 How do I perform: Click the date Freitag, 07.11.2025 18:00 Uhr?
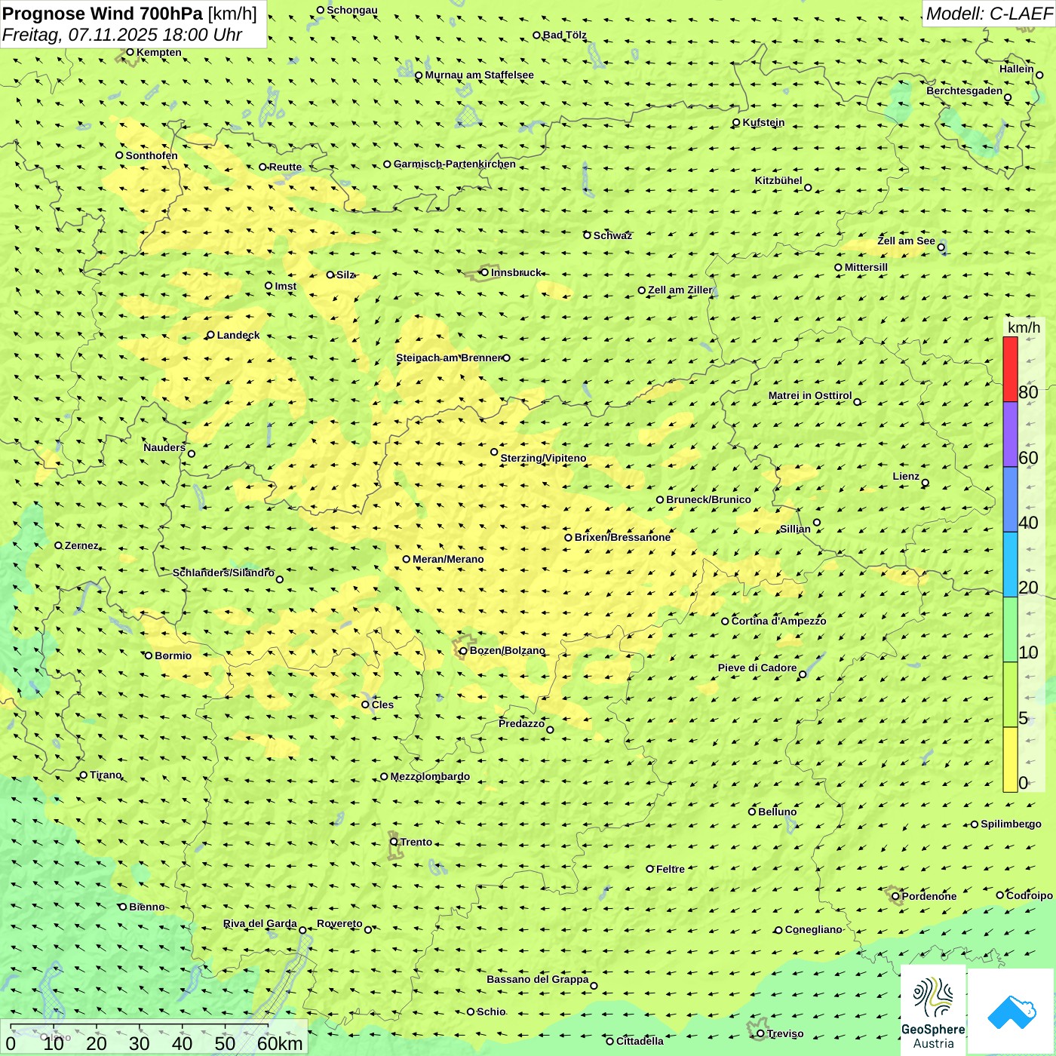pos(122,35)
